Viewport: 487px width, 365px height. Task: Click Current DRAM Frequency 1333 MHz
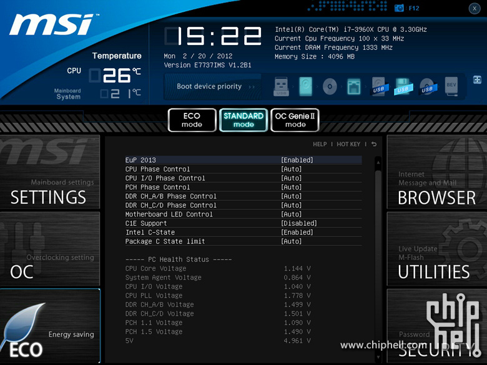click(333, 47)
